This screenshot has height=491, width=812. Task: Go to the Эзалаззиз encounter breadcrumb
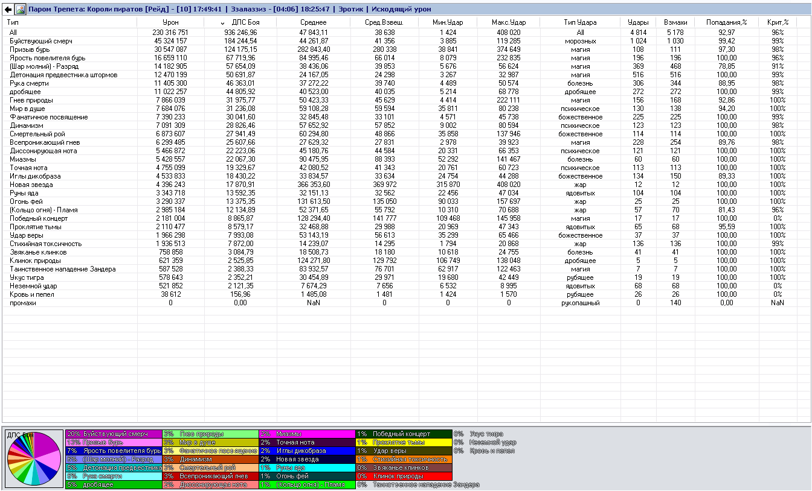point(251,10)
